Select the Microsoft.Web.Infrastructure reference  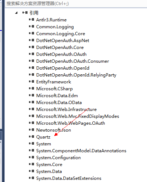point(66,109)
